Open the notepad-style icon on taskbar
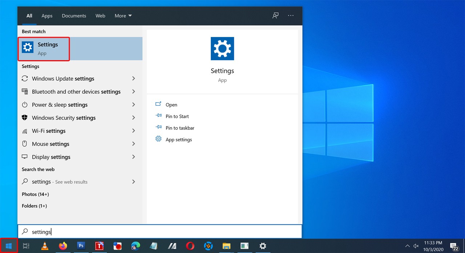The height and width of the screenshot is (253, 465). coord(154,246)
